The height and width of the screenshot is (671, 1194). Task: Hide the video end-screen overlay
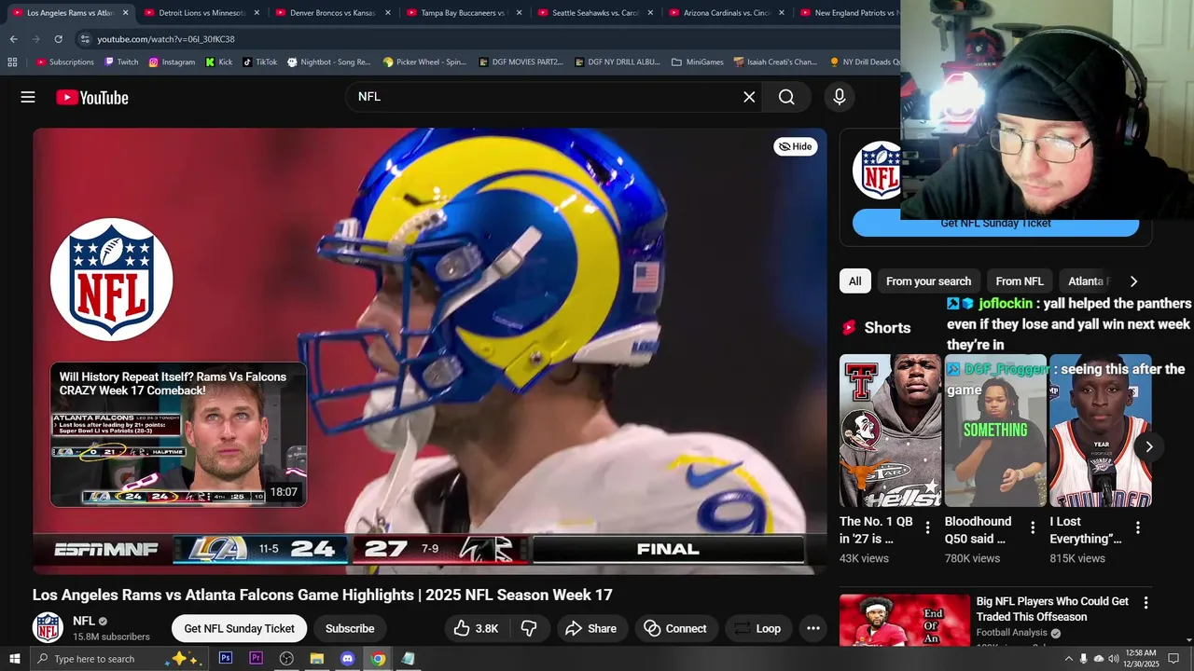click(x=796, y=146)
